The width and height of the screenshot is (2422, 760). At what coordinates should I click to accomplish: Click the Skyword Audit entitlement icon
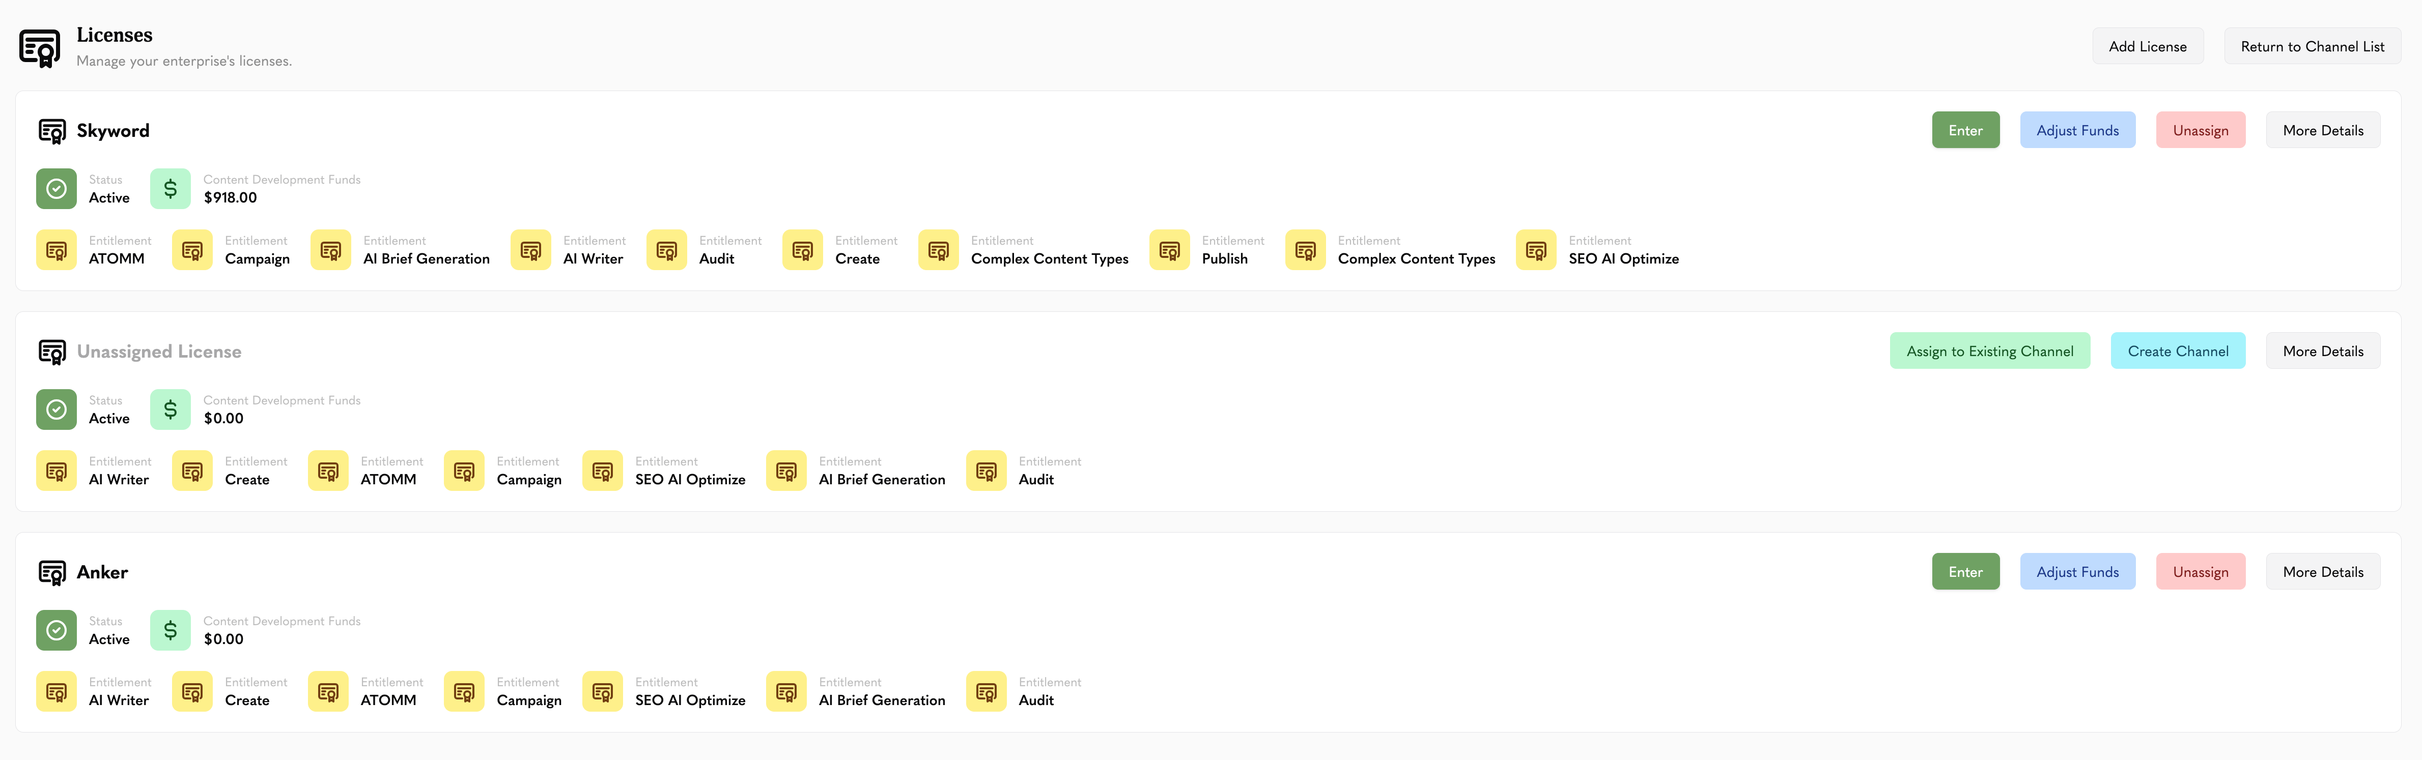667,250
